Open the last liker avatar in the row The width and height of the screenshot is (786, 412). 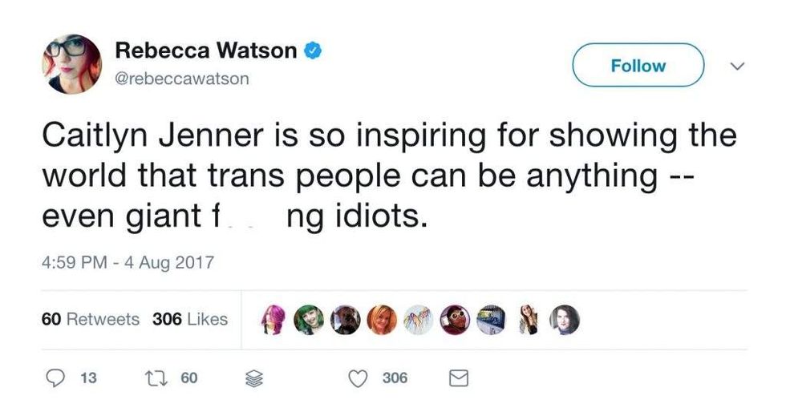(564, 319)
